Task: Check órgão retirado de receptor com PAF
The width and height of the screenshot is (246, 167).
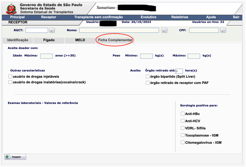Action: 148,83
